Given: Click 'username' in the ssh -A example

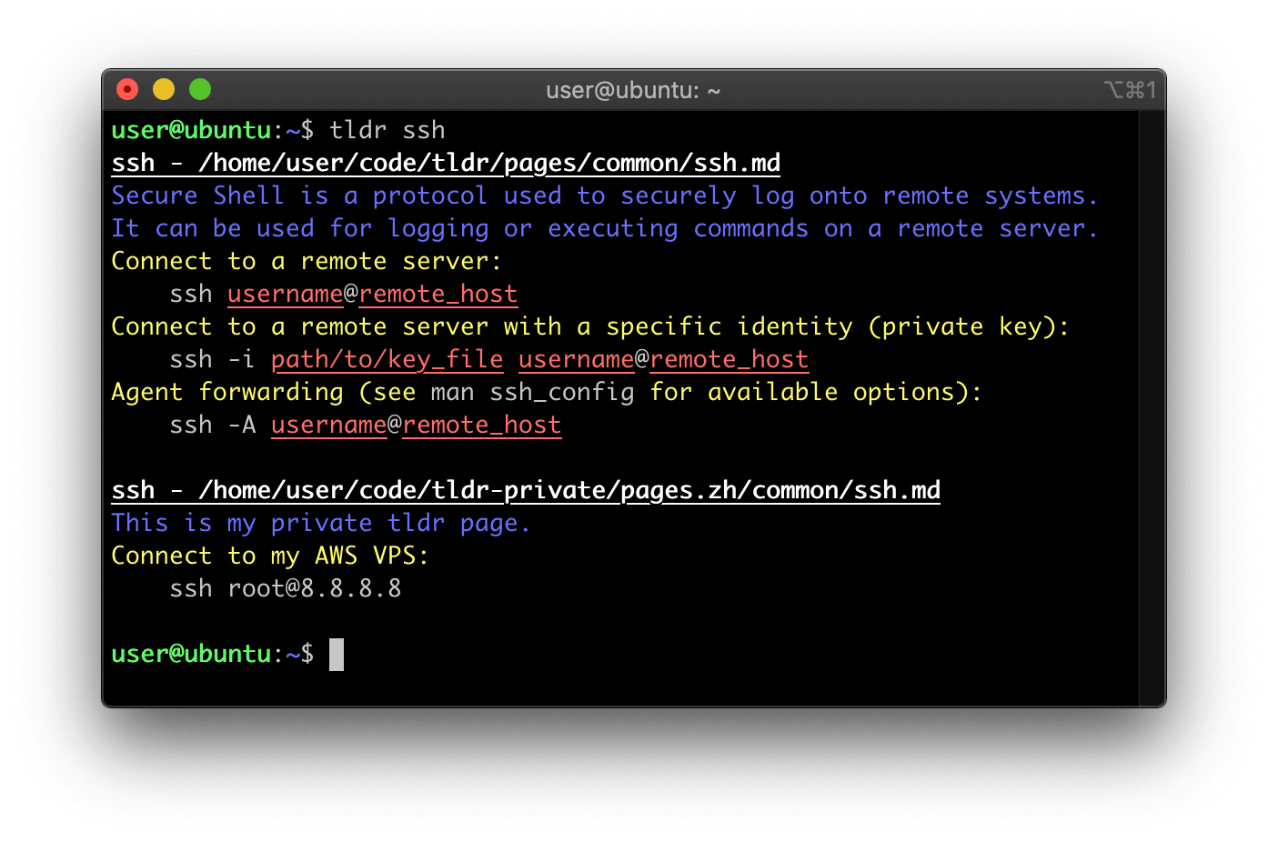Looking at the screenshot, I should pos(329,426).
